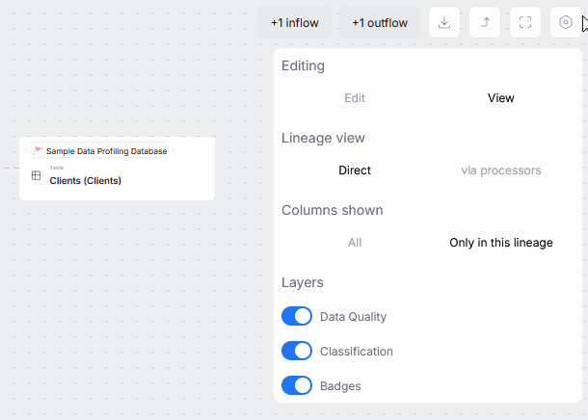Switch off the Badges layer toggle

tap(297, 386)
